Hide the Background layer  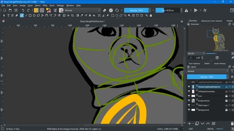pos(189,110)
